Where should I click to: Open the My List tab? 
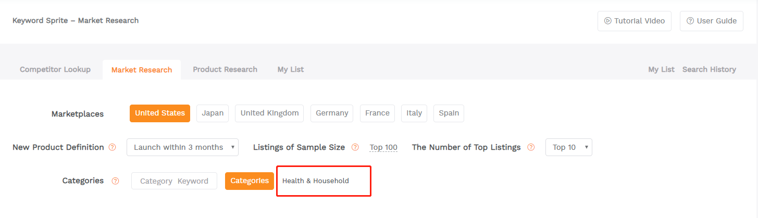tap(291, 69)
